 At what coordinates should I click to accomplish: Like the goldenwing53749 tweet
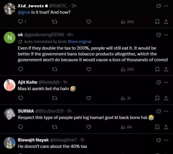coord(89,69)
